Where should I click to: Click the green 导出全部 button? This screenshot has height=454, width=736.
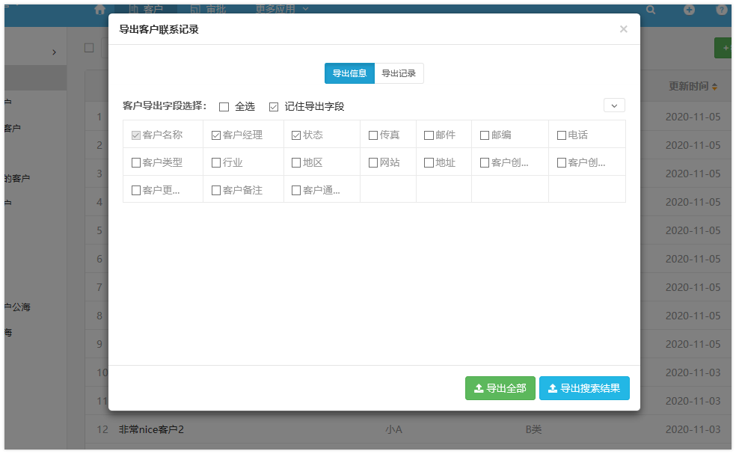coord(500,388)
